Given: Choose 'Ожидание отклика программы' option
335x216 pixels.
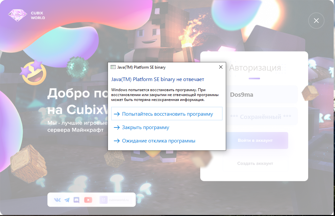Looking at the screenshot, I should tap(158, 141).
